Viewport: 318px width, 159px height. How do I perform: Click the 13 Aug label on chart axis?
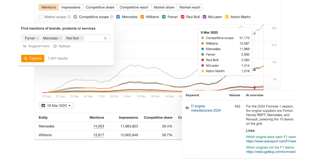tap(46, 96)
